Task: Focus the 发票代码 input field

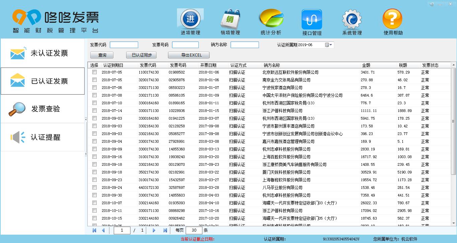Action: click(124, 45)
